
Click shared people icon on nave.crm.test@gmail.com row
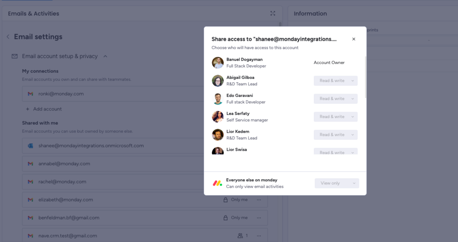tap(240, 236)
